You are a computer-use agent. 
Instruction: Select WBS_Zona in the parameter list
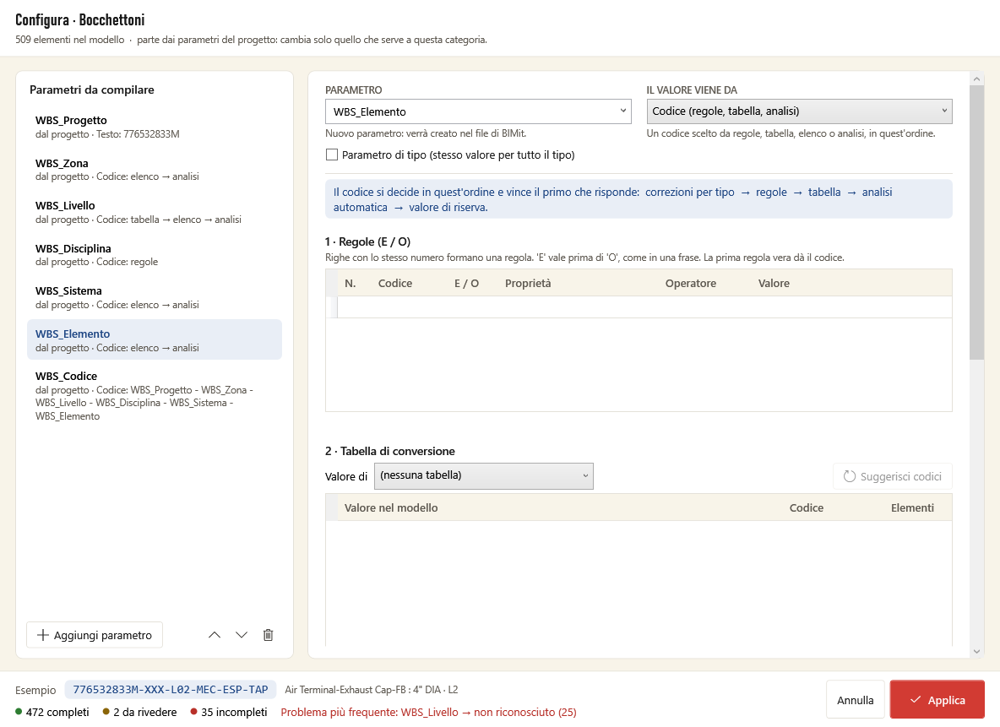tap(155, 170)
